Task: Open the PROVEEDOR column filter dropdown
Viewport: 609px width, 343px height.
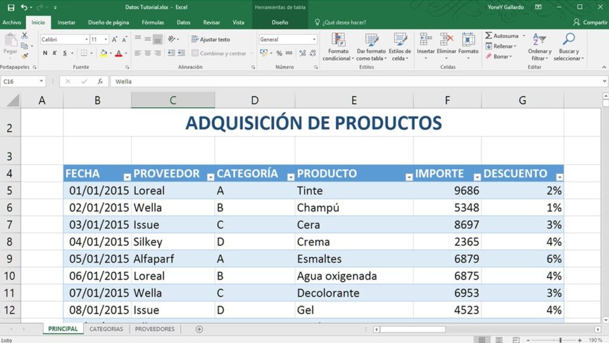Action: pyautogui.click(x=210, y=177)
